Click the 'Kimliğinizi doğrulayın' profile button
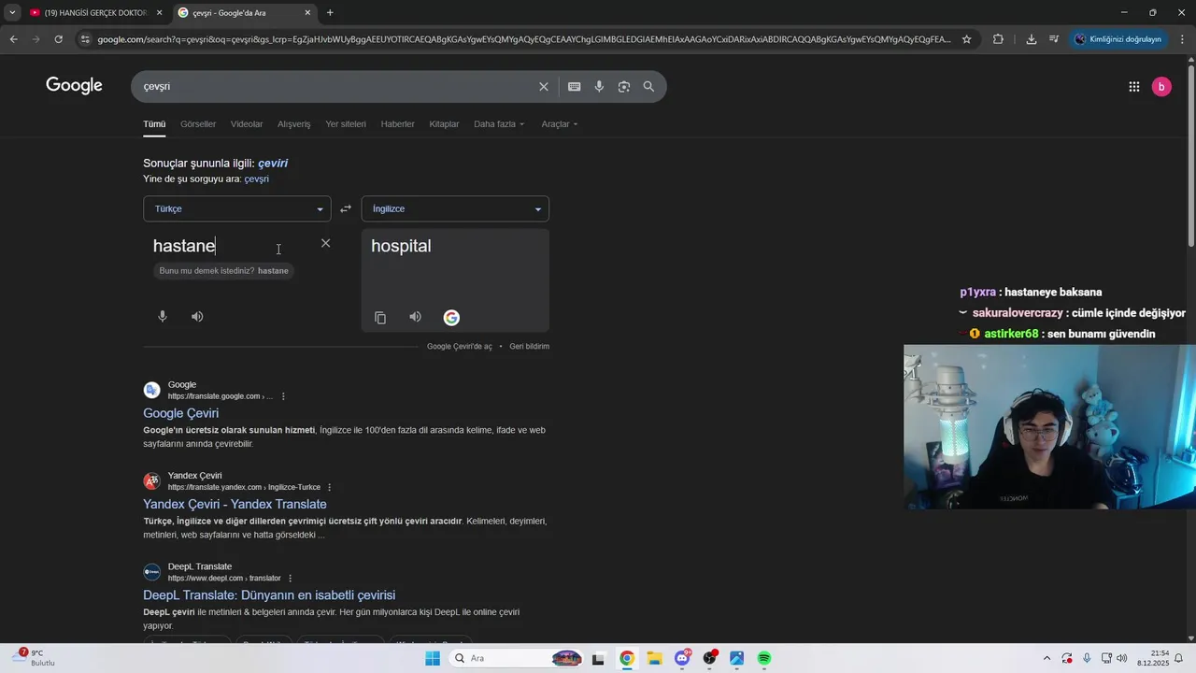This screenshot has width=1196, height=673. point(1118,39)
